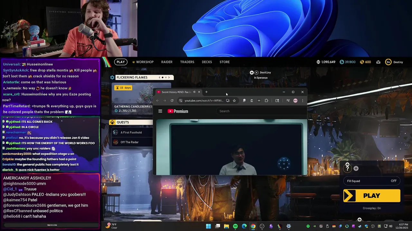The image size is (412, 231).
Task: Click the 15 days event timer badge
Action: pos(123,88)
